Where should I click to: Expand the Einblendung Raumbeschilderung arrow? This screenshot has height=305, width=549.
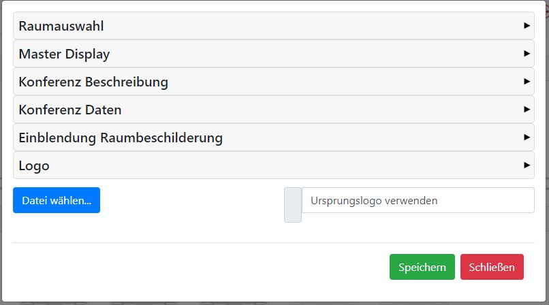(527, 137)
